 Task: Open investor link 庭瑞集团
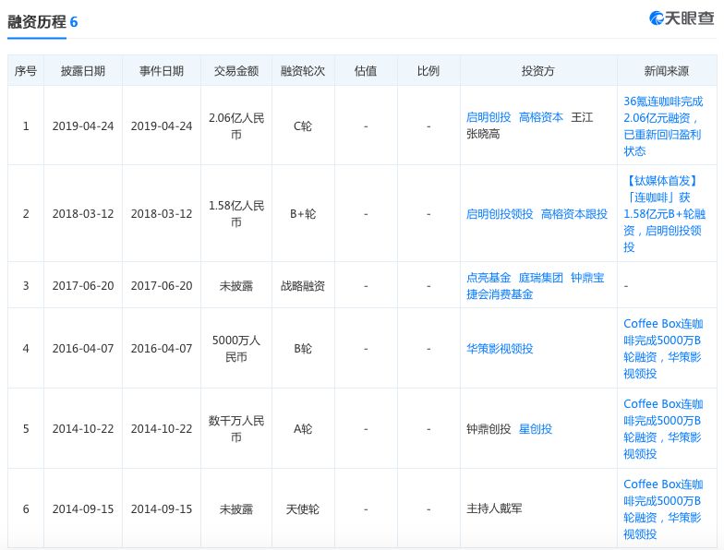tap(541, 278)
